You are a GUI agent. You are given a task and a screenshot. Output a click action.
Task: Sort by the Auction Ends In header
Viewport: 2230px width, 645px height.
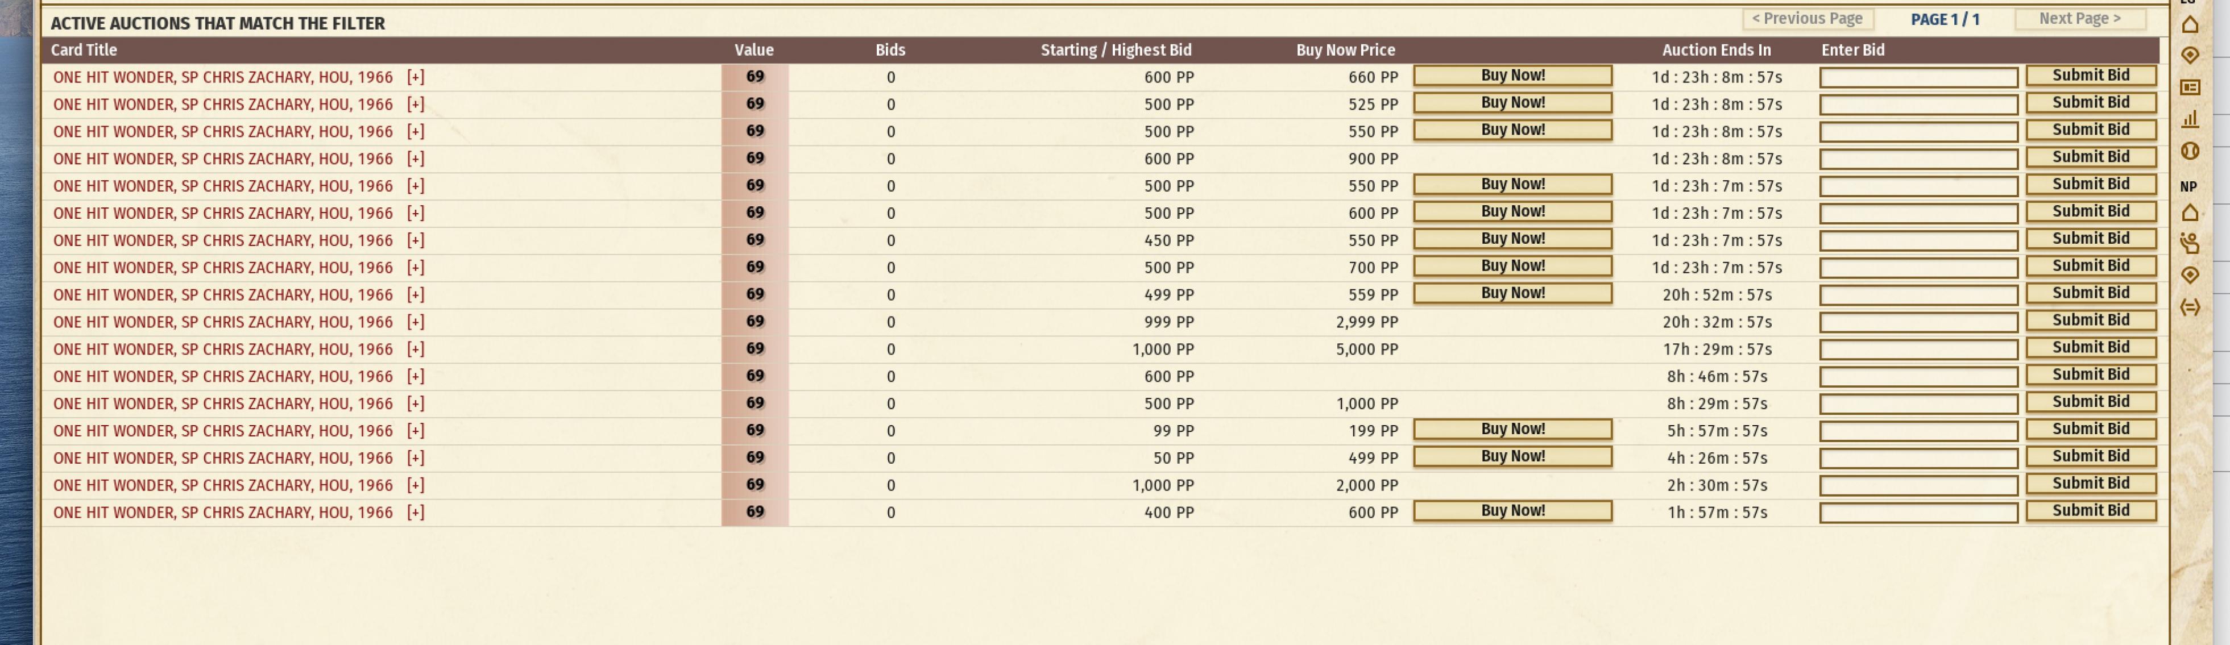(x=1716, y=50)
